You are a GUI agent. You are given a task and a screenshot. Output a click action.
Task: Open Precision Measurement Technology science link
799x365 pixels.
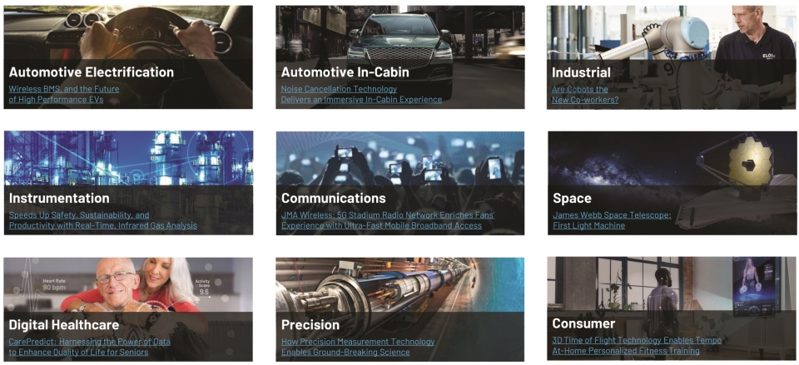coord(358,347)
